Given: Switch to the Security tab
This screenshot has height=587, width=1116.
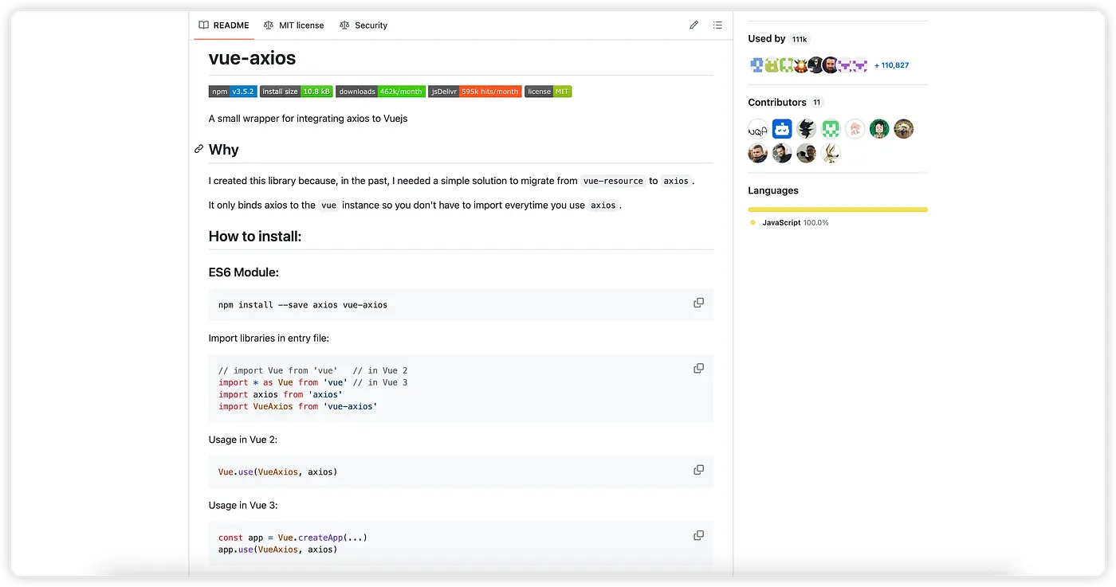Looking at the screenshot, I should [363, 25].
